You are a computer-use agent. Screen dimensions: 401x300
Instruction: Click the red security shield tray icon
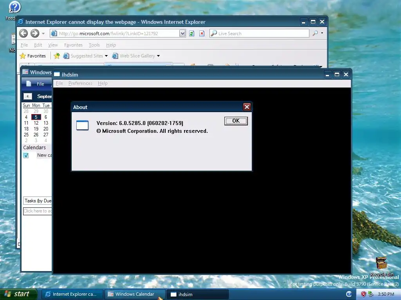point(363,294)
